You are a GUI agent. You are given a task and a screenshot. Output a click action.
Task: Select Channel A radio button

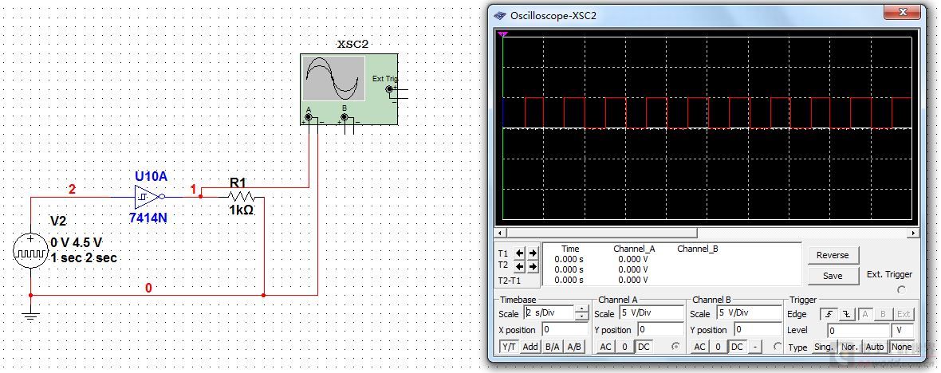tap(675, 346)
